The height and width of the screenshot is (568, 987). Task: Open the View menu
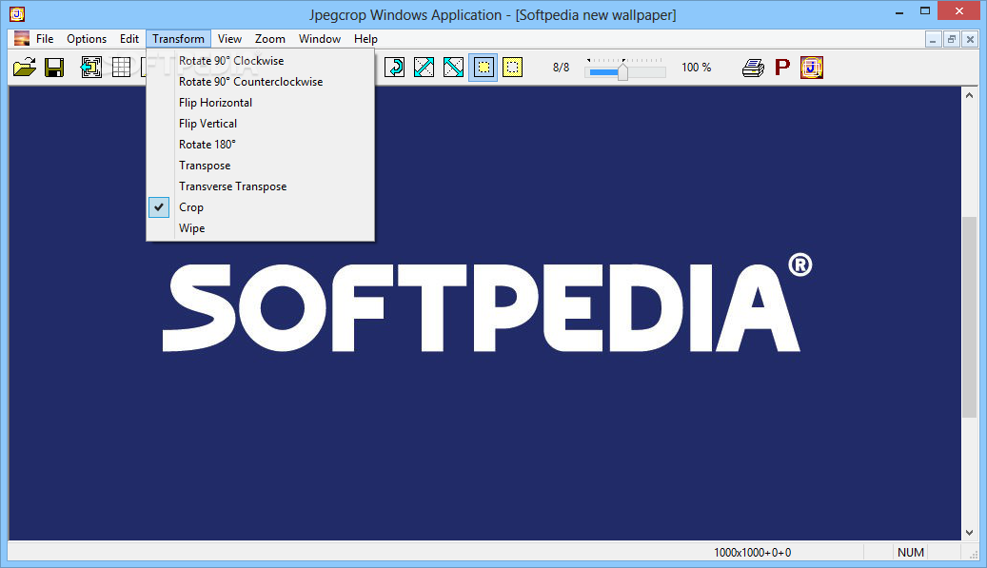tap(229, 38)
